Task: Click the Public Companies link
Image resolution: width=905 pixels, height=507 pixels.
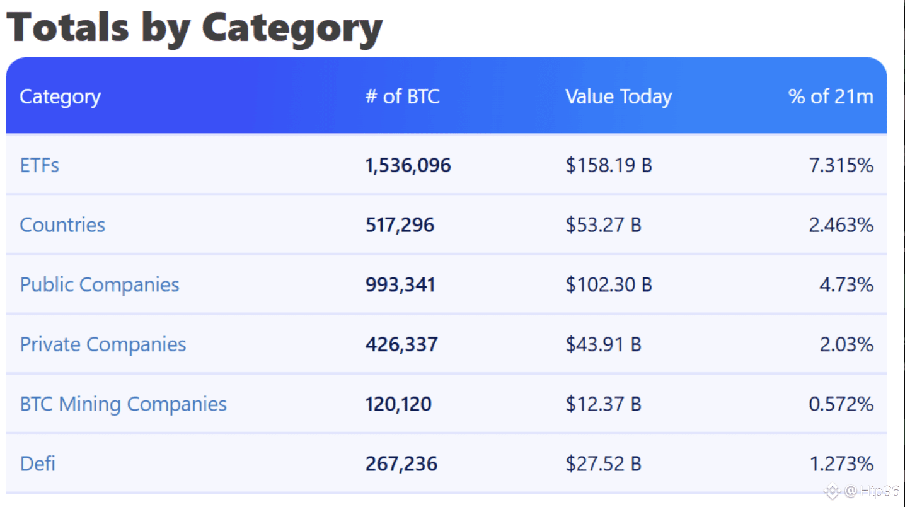Action: (100, 284)
